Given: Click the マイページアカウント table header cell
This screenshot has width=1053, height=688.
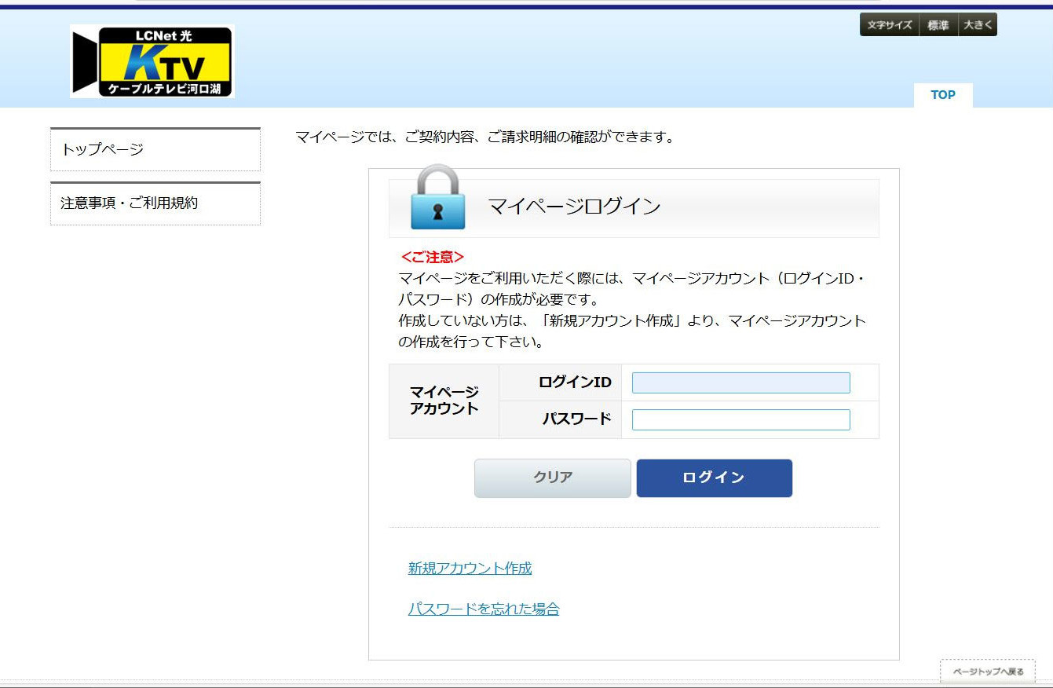Looking at the screenshot, I should pos(444,401).
